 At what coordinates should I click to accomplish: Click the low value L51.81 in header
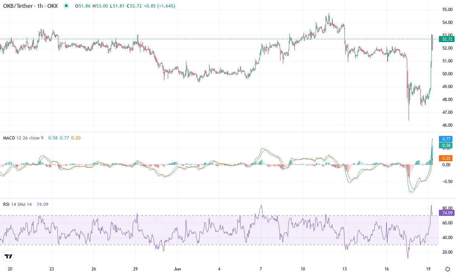point(117,6)
